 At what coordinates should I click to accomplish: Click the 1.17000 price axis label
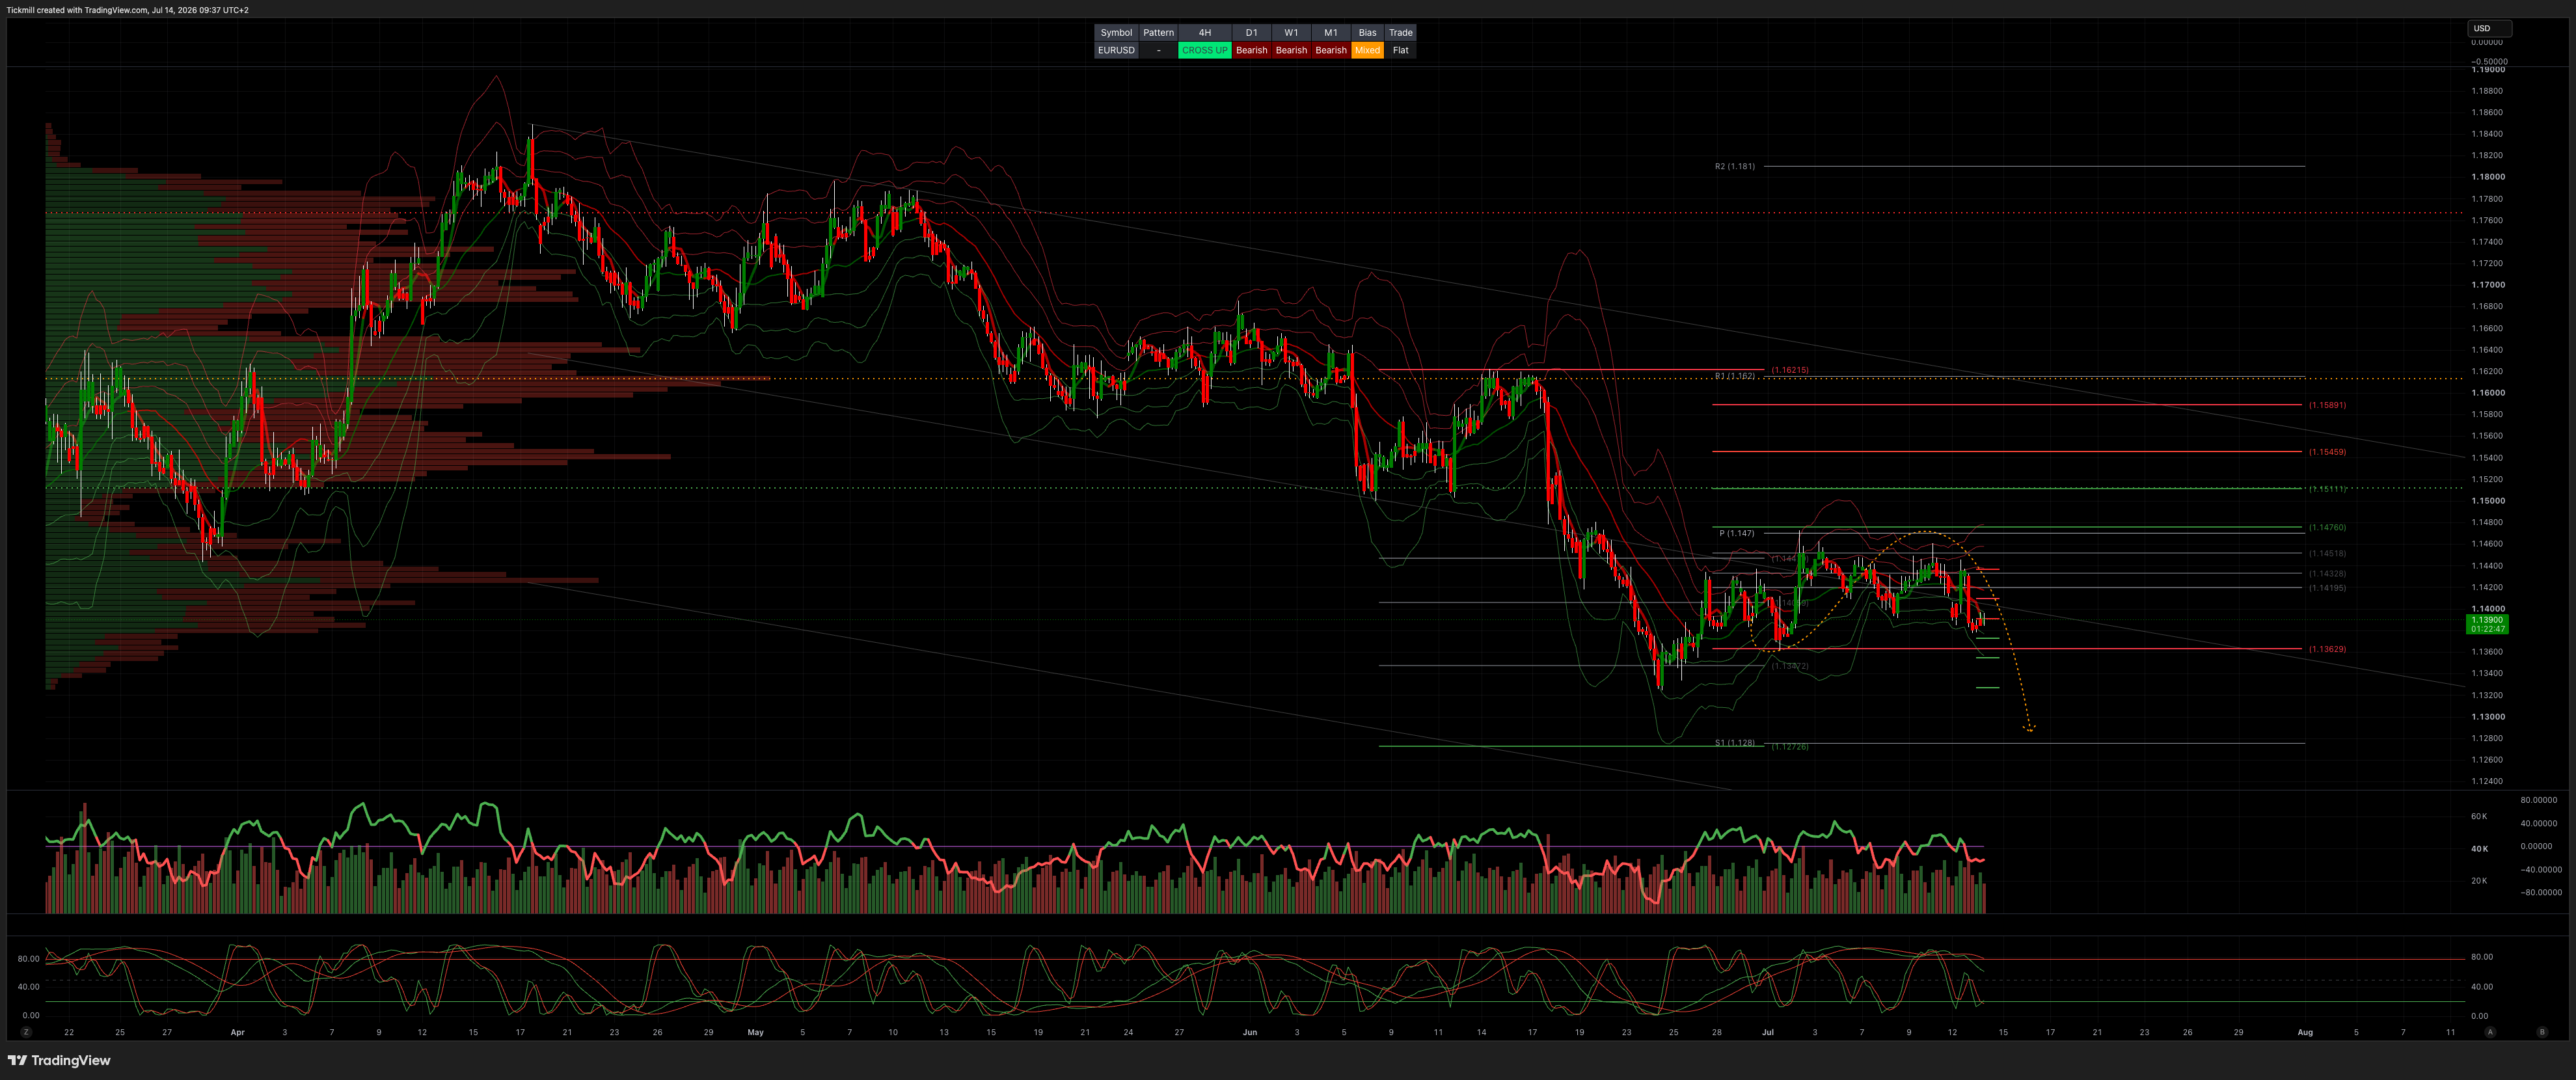2487,285
